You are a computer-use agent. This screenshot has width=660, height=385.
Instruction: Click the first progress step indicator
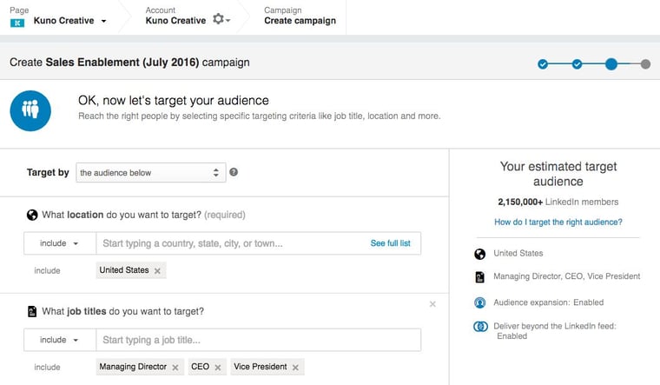pos(543,63)
